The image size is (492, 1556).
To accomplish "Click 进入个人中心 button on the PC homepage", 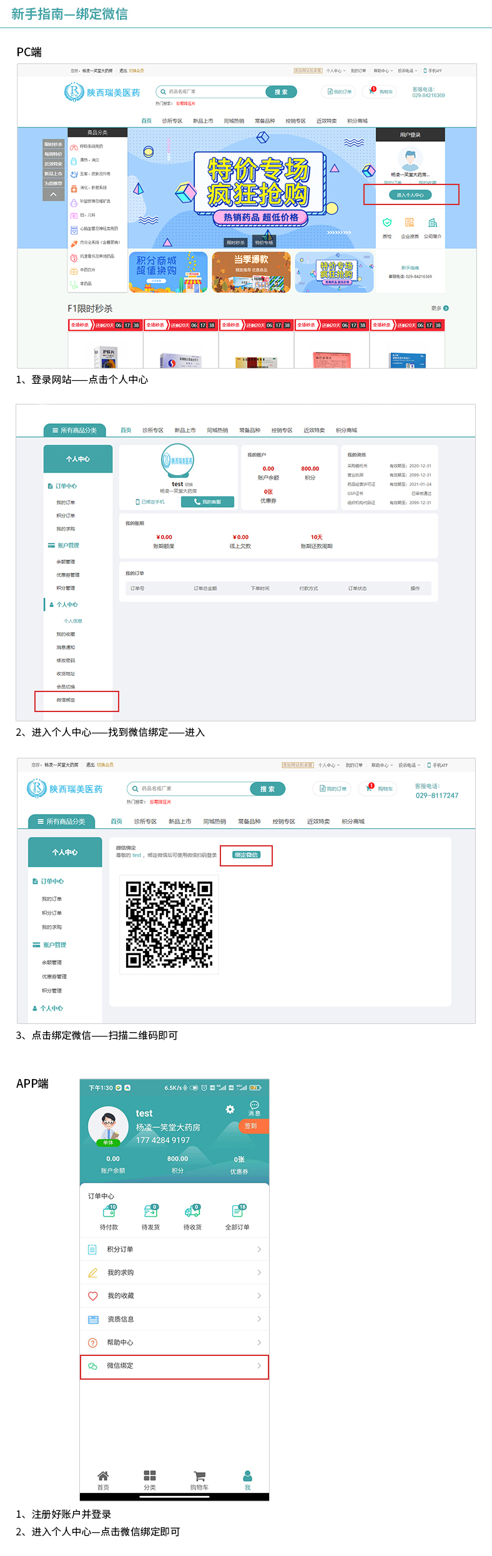I will pyautogui.click(x=410, y=195).
